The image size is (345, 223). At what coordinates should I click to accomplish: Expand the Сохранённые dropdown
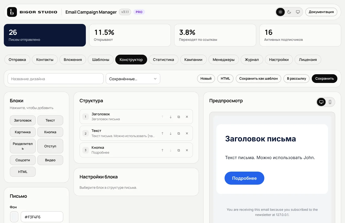click(x=133, y=79)
